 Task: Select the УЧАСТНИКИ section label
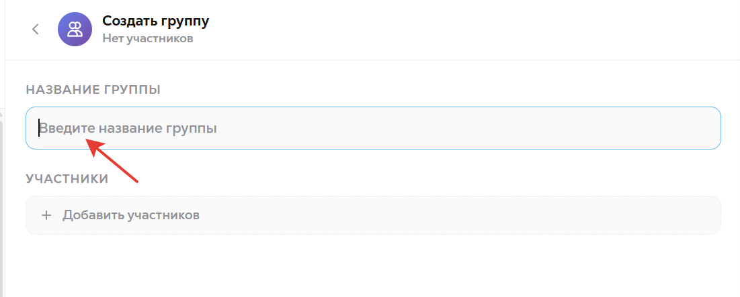pyautogui.click(x=67, y=179)
